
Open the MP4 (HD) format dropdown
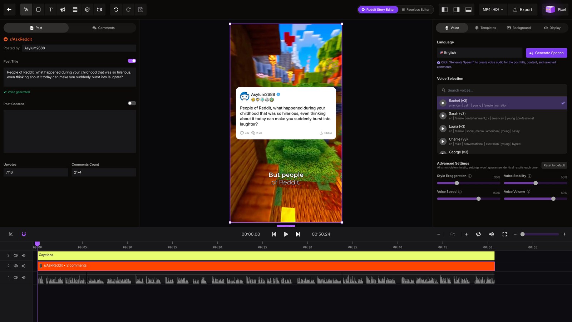[493, 10]
